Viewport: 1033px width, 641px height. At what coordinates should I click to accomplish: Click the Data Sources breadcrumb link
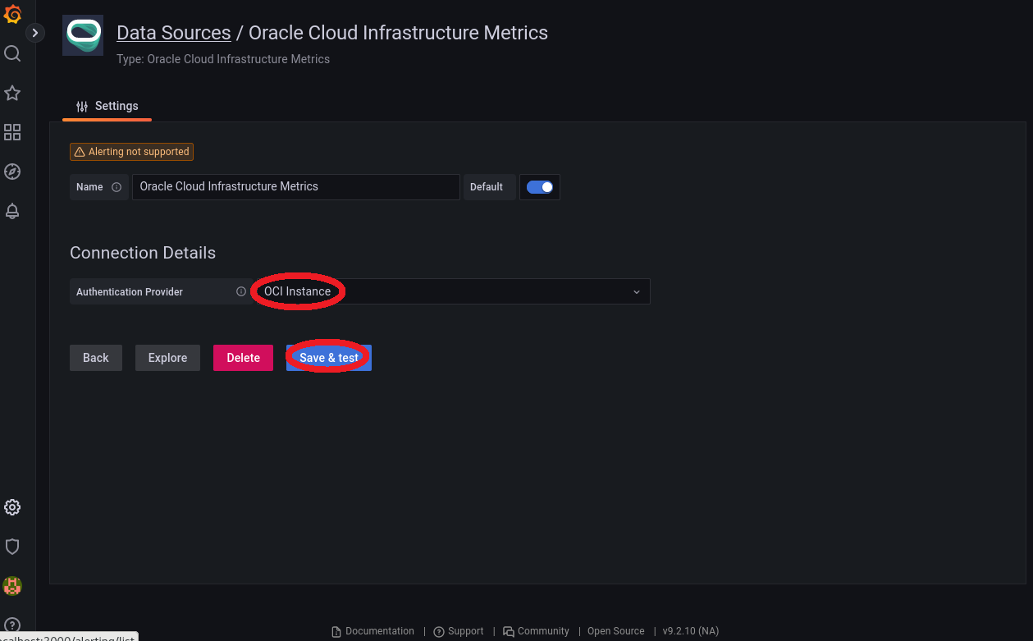coord(173,33)
